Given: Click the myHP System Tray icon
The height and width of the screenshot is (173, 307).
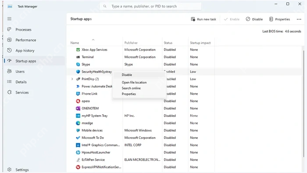Looking at the screenshot, I should coord(78,116).
